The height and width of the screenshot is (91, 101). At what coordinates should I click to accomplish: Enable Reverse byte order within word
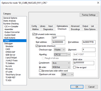[x=40, y=71]
